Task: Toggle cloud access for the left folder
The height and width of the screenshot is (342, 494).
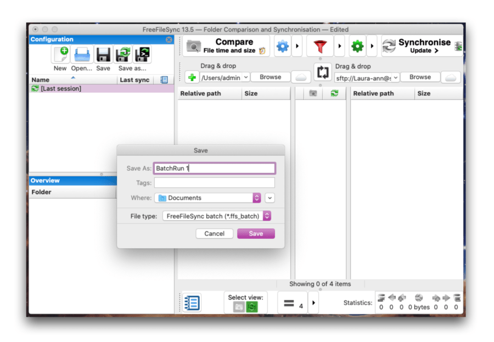Action: point(301,77)
